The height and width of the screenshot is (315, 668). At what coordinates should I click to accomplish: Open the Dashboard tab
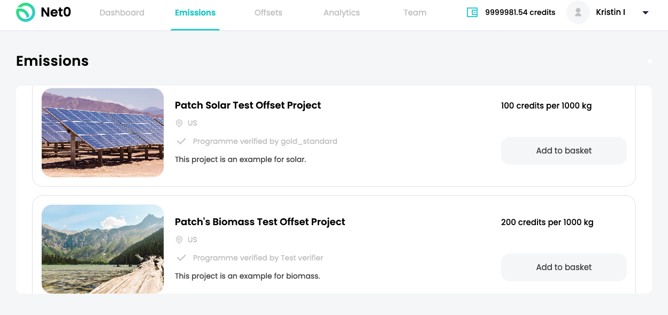point(122,12)
